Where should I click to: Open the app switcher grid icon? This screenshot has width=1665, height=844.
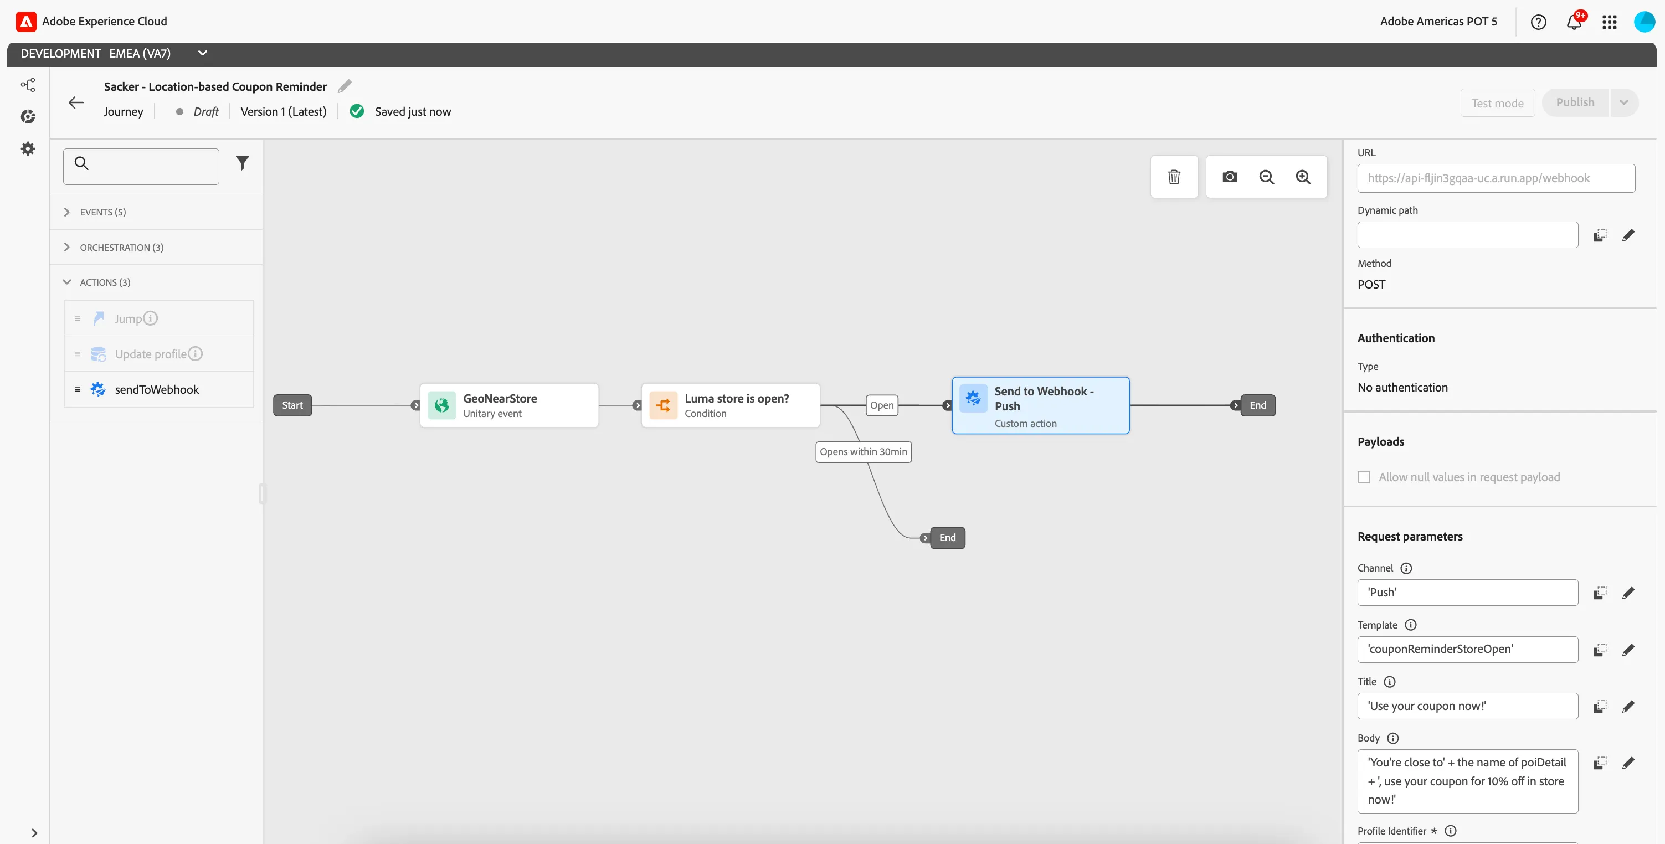[x=1610, y=22]
